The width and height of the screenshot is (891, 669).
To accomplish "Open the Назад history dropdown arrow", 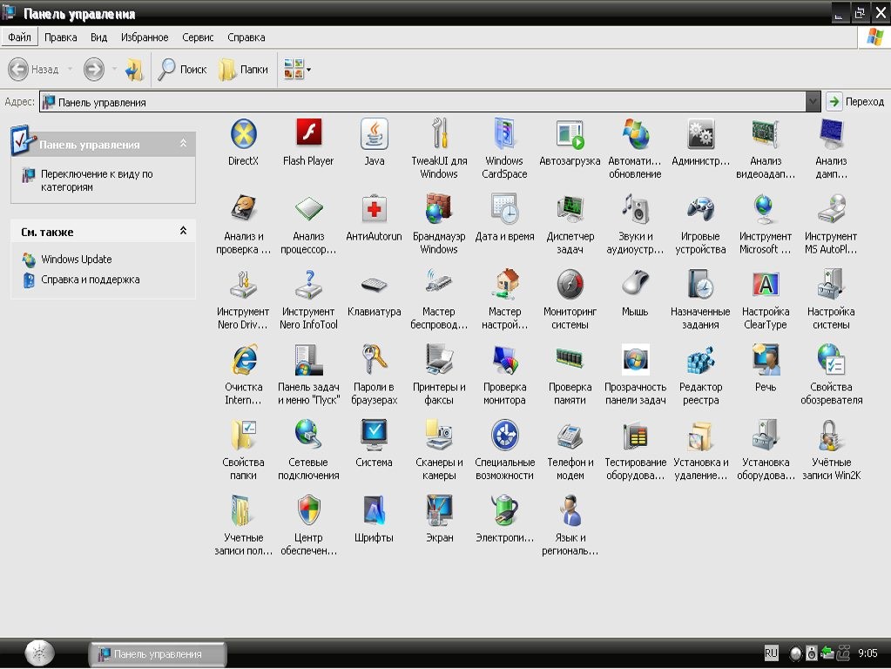I will [x=70, y=70].
